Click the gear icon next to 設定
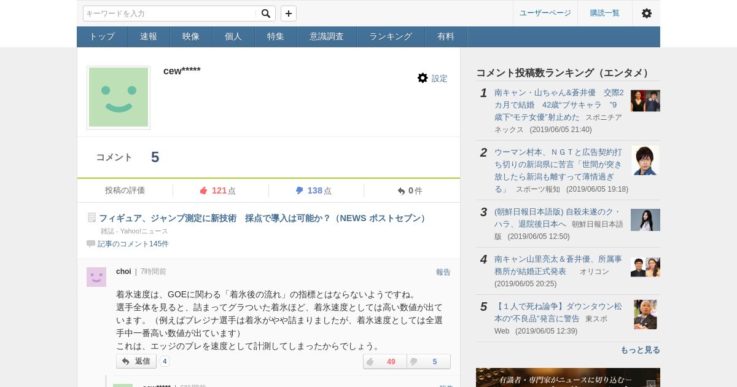 [x=423, y=78]
